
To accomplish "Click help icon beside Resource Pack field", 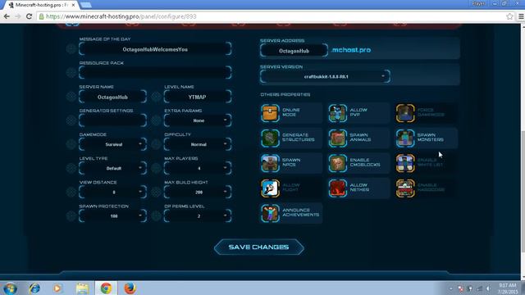I will 71,73.
